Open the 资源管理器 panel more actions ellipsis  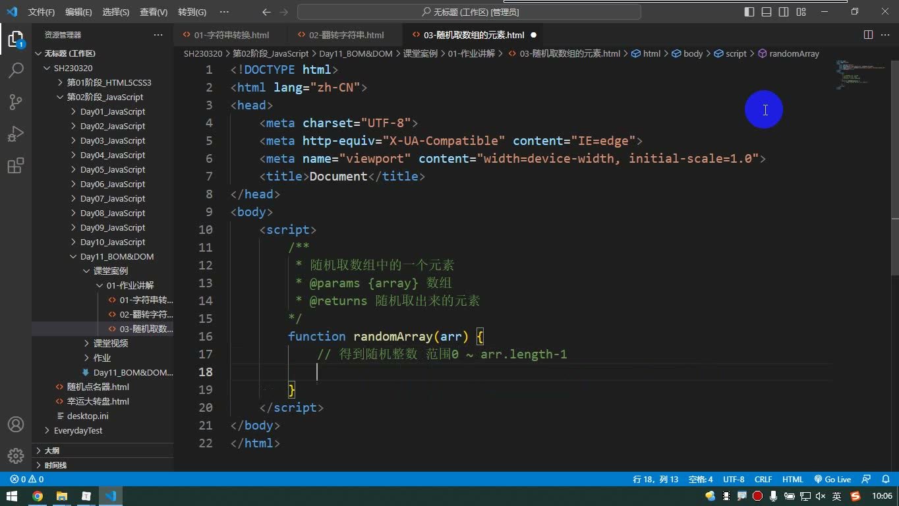point(158,35)
